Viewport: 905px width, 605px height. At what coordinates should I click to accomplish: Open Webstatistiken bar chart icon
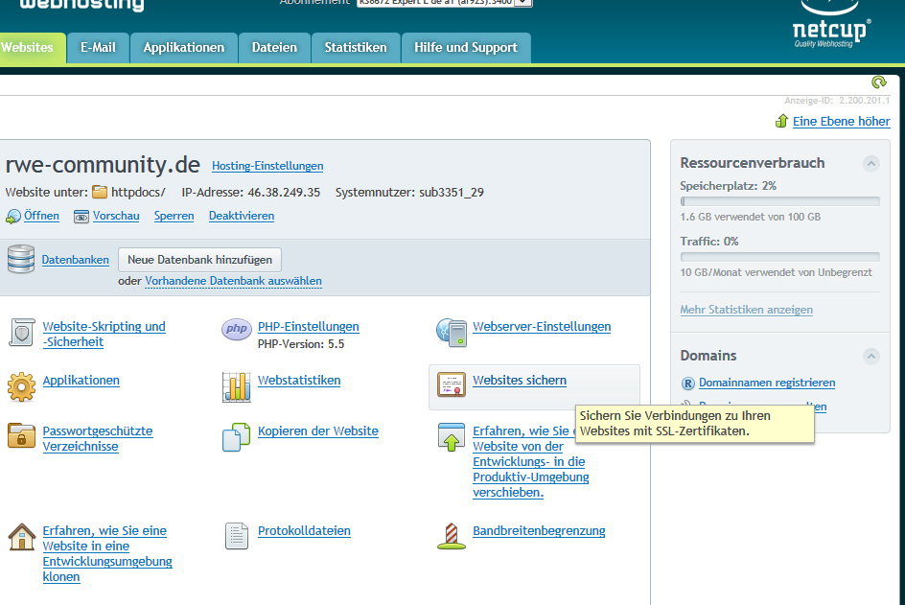[x=237, y=385]
